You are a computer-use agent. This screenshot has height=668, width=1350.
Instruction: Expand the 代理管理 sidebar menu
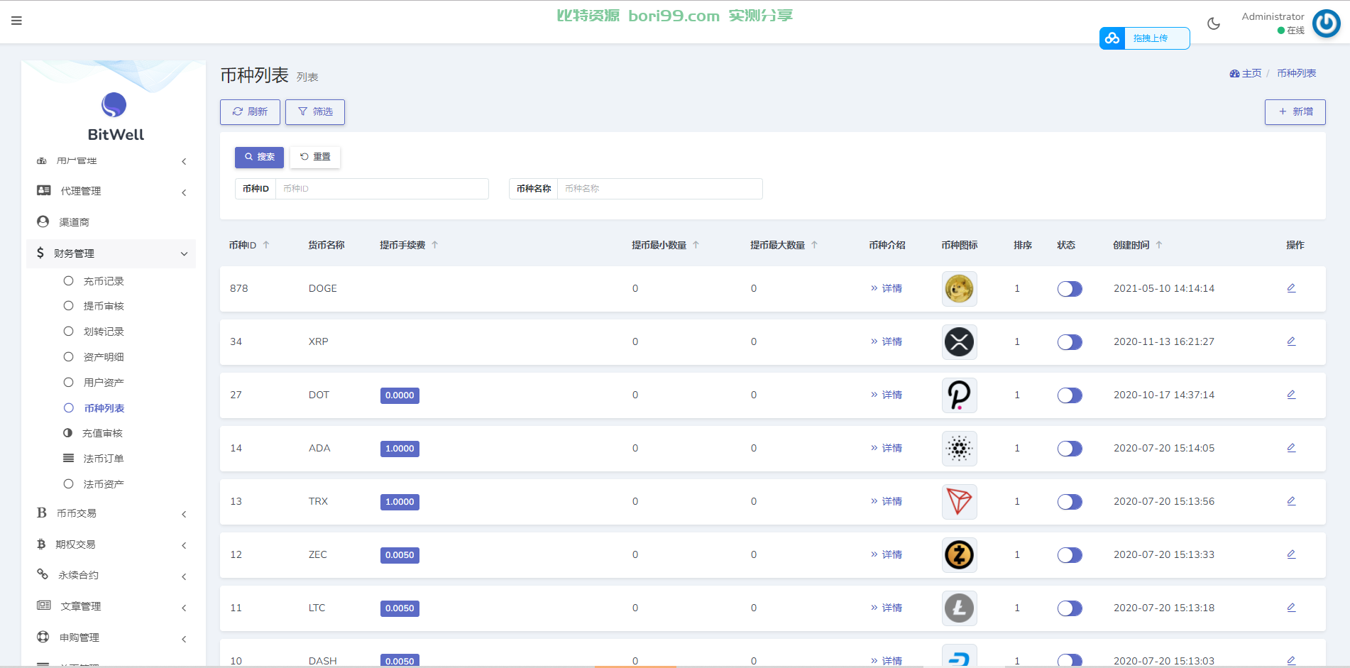[111, 191]
